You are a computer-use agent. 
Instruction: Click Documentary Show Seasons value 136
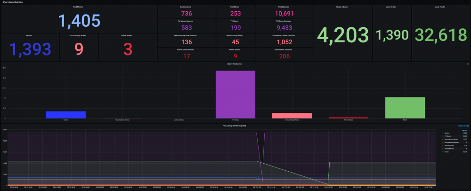[x=187, y=42]
